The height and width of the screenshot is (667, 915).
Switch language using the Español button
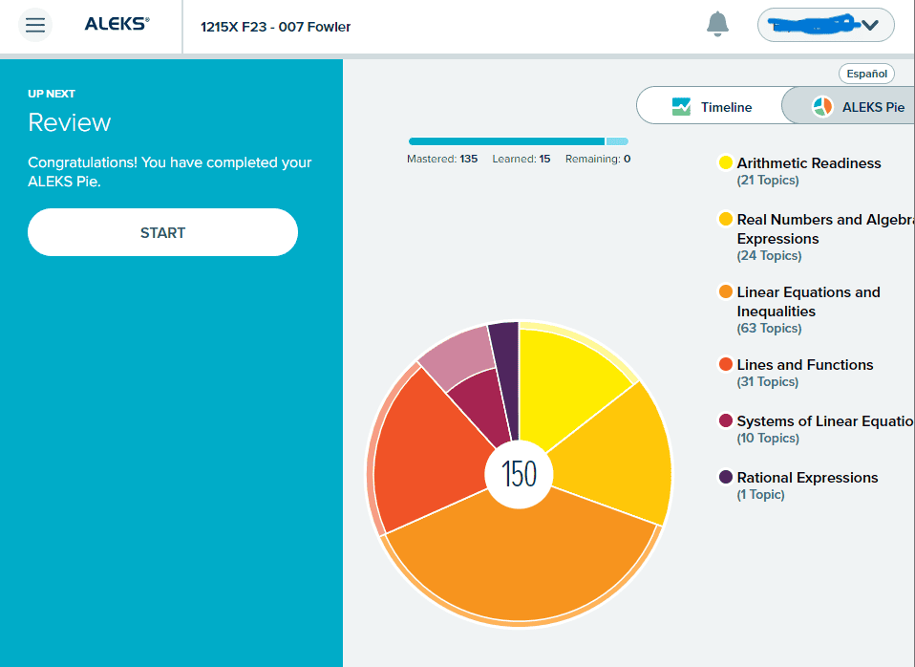point(866,73)
